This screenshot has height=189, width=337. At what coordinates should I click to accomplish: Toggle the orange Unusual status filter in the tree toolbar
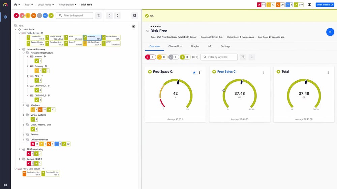click(x=33, y=15)
